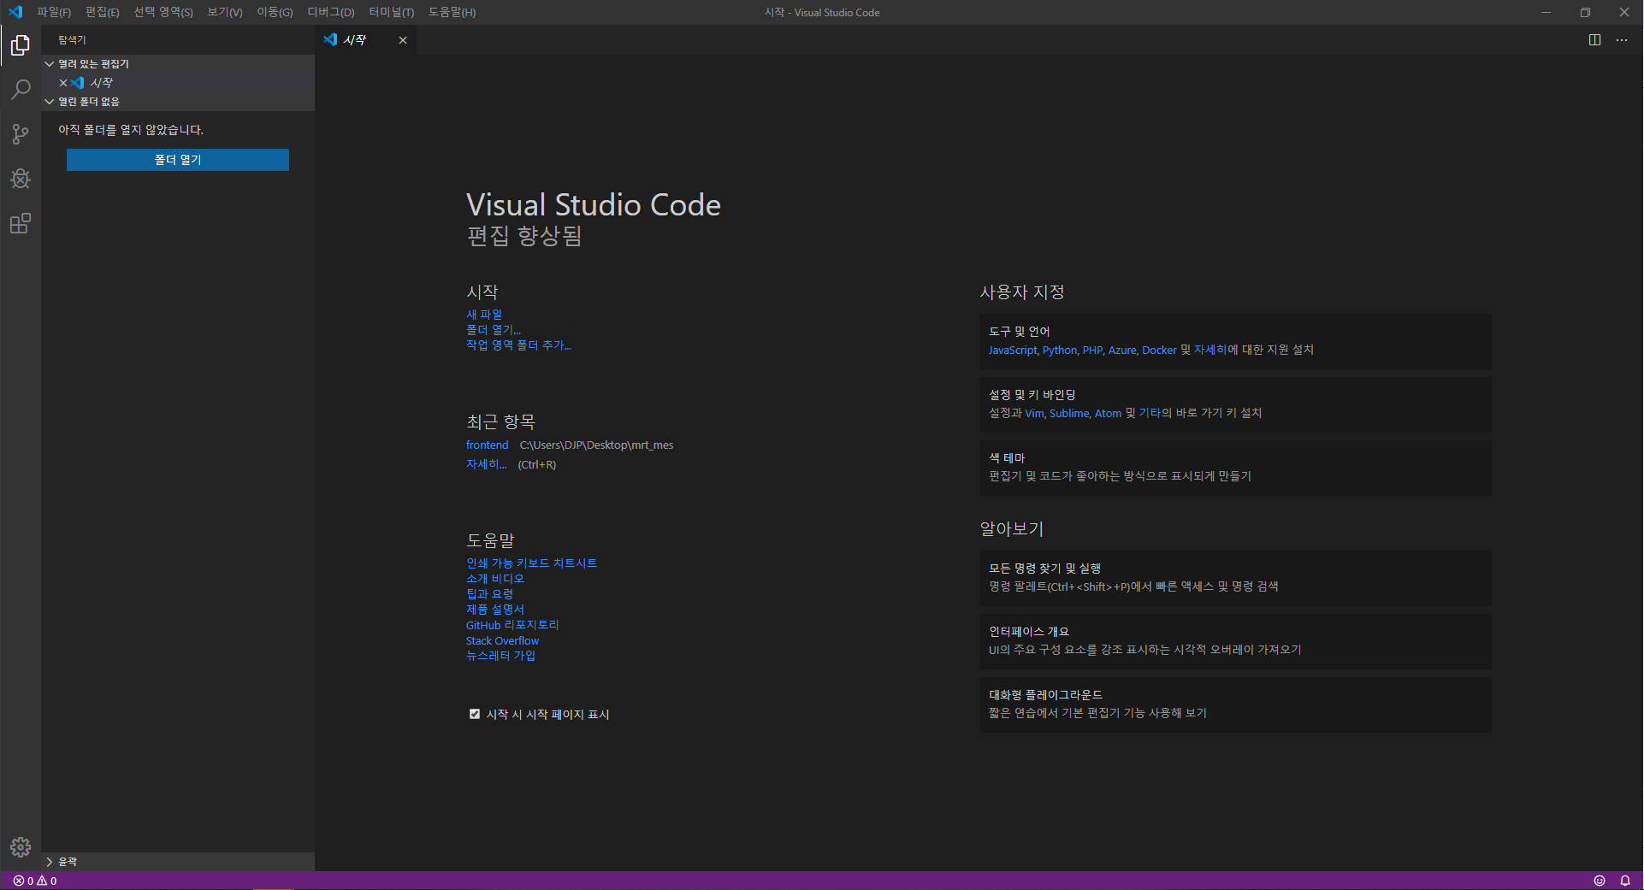Click the 폴더 열기 button in sidebar
The image size is (1644, 890).
point(178,160)
